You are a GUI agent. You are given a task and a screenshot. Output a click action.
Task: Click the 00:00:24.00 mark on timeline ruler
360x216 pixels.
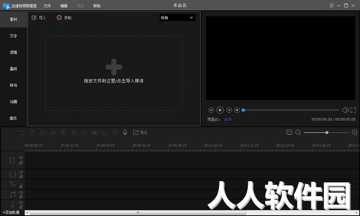click(x=106, y=146)
